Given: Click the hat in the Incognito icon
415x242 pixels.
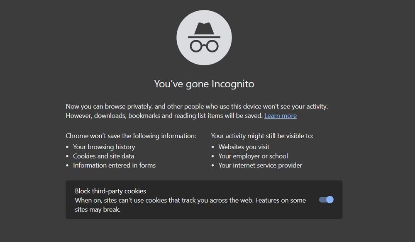Looking at the screenshot, I should pos(204,30).
